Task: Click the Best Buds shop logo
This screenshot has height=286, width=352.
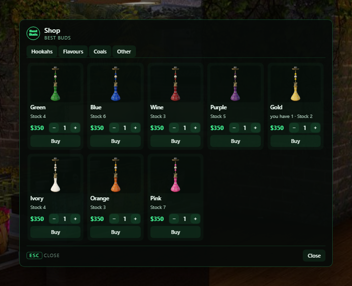Action: pyautogui.click(x=33, y=33)
